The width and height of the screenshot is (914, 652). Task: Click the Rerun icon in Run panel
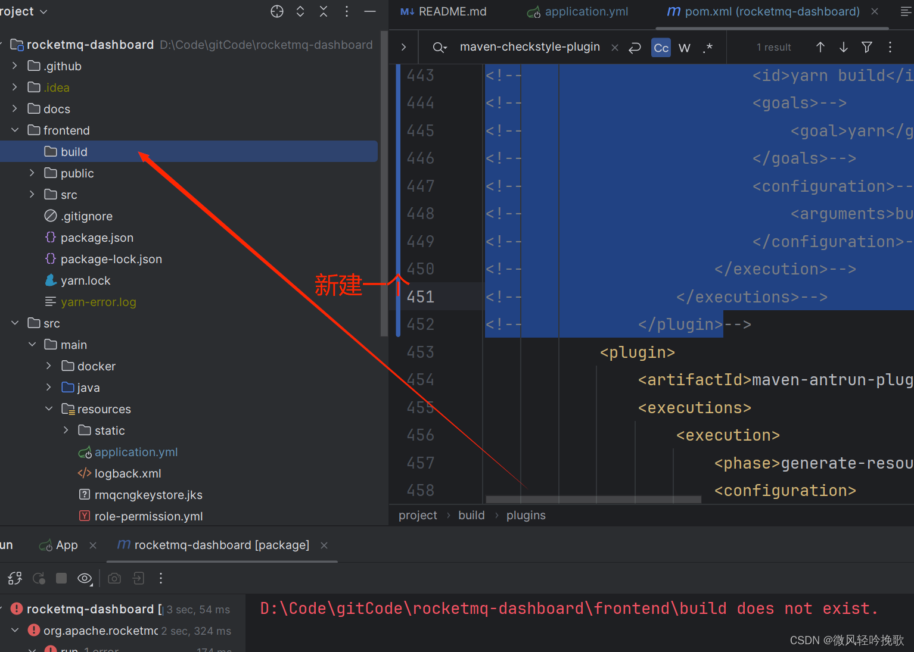tap(15, 578)
